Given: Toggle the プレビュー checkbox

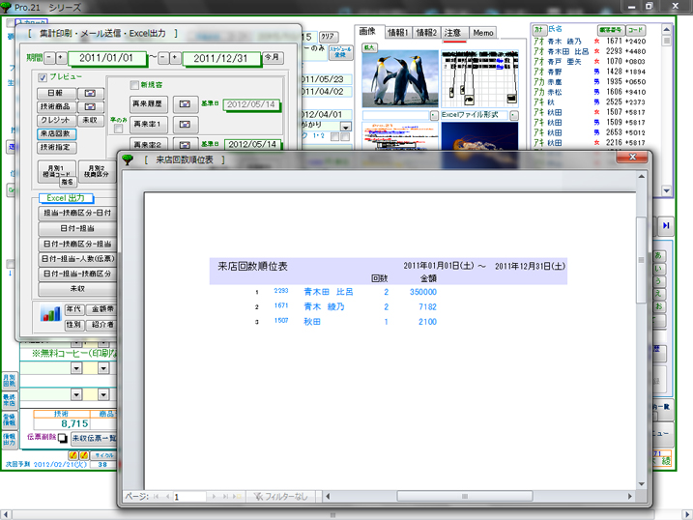Looking at the screenshot, I should (x=43, y=77).
